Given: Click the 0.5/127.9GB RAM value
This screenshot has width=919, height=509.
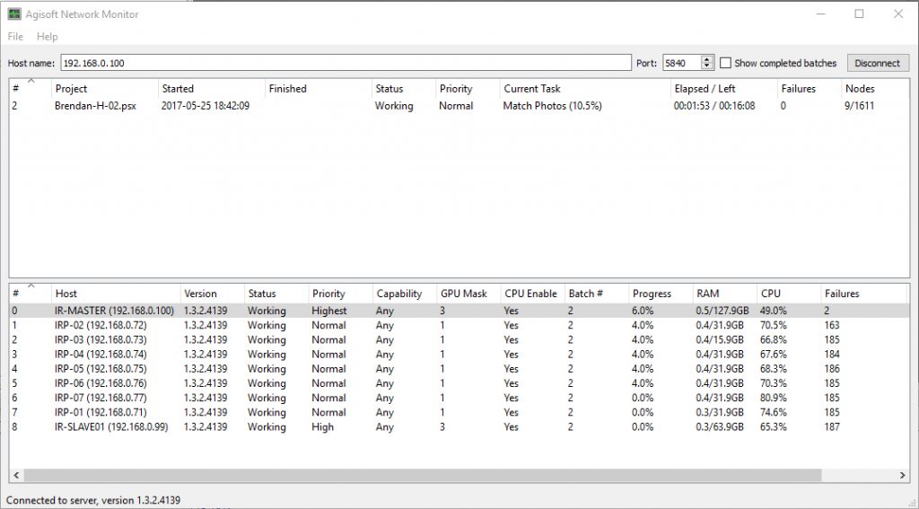Looking at the screenshot, I should 722,311.
